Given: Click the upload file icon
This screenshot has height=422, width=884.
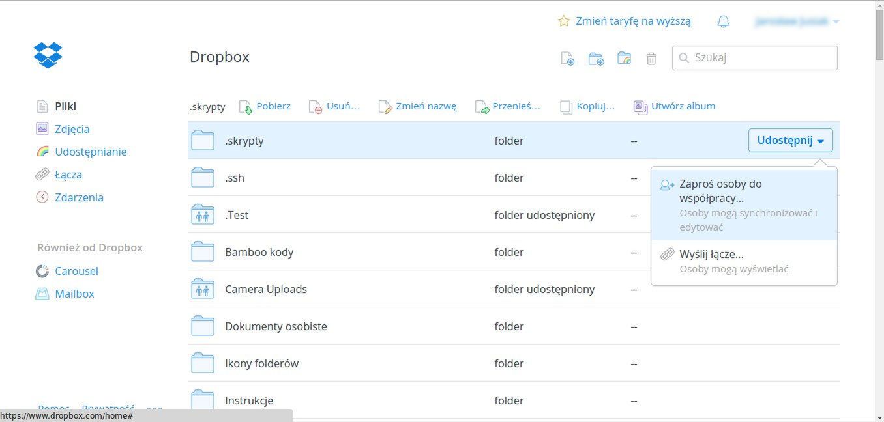Looking at the screenshot, I should pyautogui.click(x=568, y=59).
